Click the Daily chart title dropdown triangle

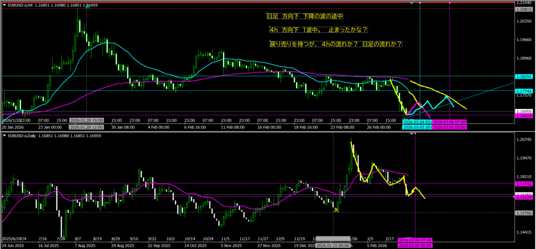[4, 136]
